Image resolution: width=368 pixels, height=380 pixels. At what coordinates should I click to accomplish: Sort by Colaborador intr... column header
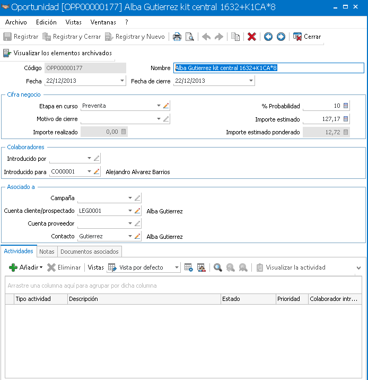tap(335, 299)
